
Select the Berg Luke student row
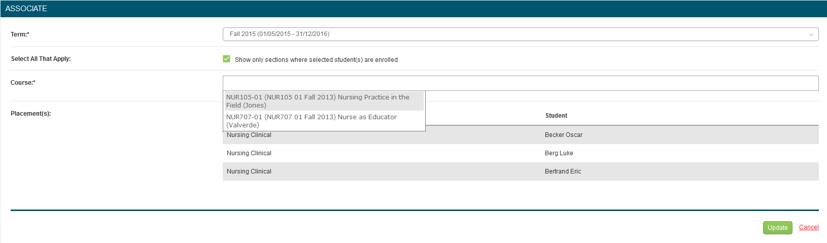(x=521, y=153)
